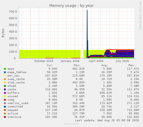The height and width of the screenshot is (127, 143).
Task: Click the swap red legend swatch
Action: [x=5, y=100]
